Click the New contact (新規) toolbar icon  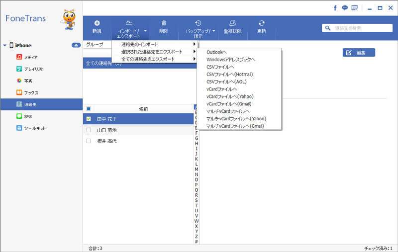tap(97, 23)
